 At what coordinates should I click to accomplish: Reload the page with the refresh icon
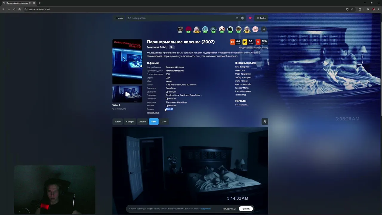(14, 9)
